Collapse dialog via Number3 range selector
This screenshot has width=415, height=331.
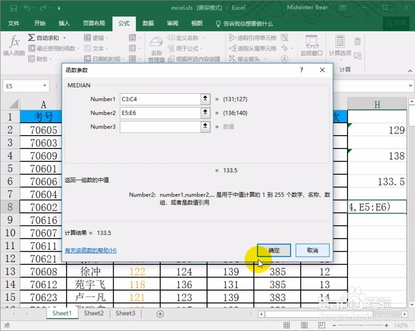click(205, 126)
